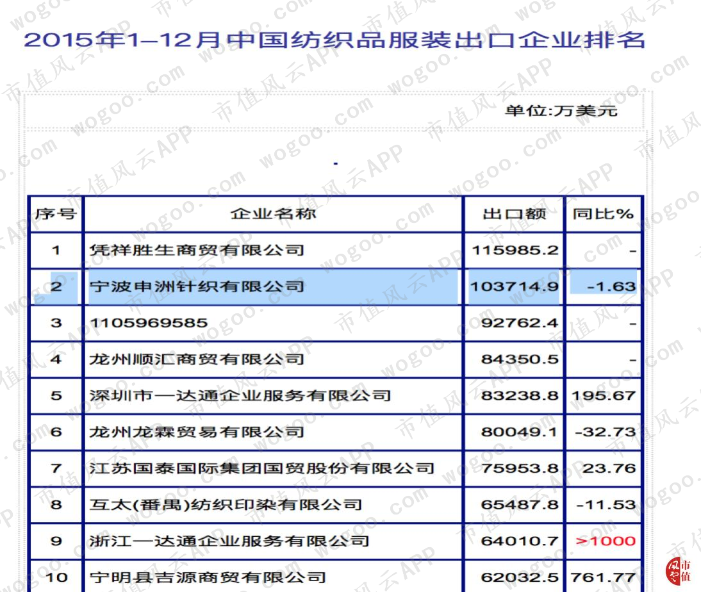Click the 出口额 column header
Screen dimensions: 701x592
514,214
